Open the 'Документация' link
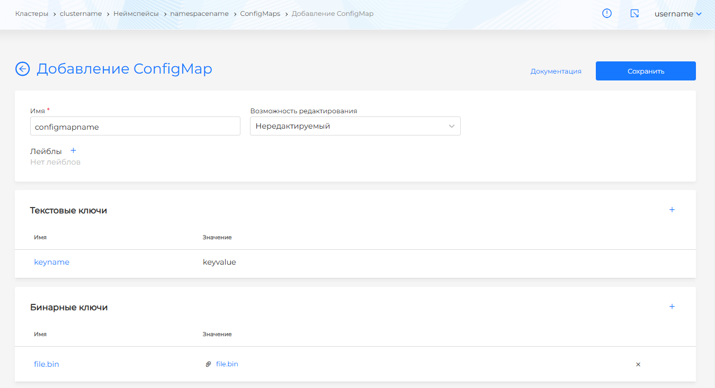This screenshot has width=715, height=388. [x=556, y=71]
